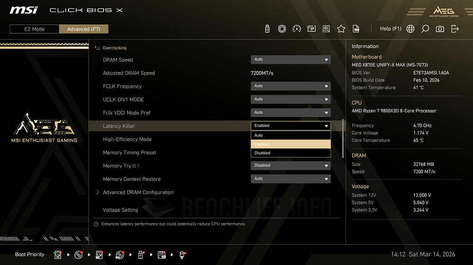Click the settings list vertical scrollbar
Viewport: 473px width, 265px height.
[343, 138]
